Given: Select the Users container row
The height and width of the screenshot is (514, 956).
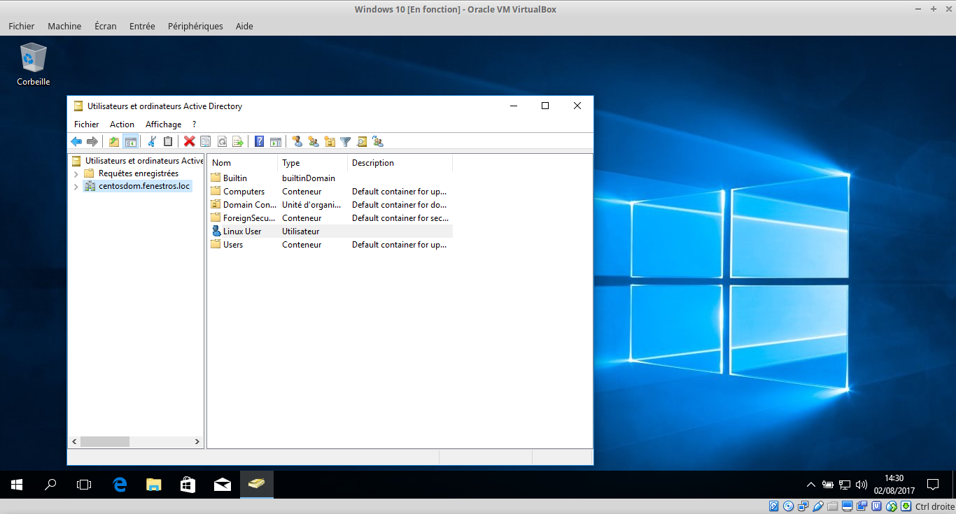Looking at the screenshot, I should click(330, 245).
